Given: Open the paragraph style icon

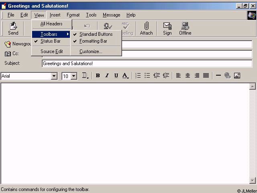Looking at the screenshot, I should 85,76.
